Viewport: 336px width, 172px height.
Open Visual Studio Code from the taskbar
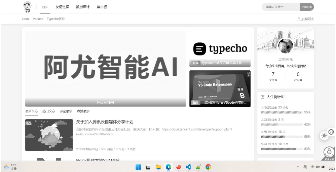click(x=188, y=167)
